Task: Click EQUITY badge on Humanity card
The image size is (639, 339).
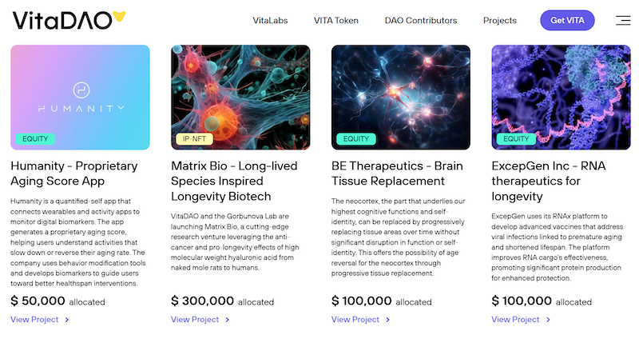Action: pyautogui.click(x=35, y=138)
